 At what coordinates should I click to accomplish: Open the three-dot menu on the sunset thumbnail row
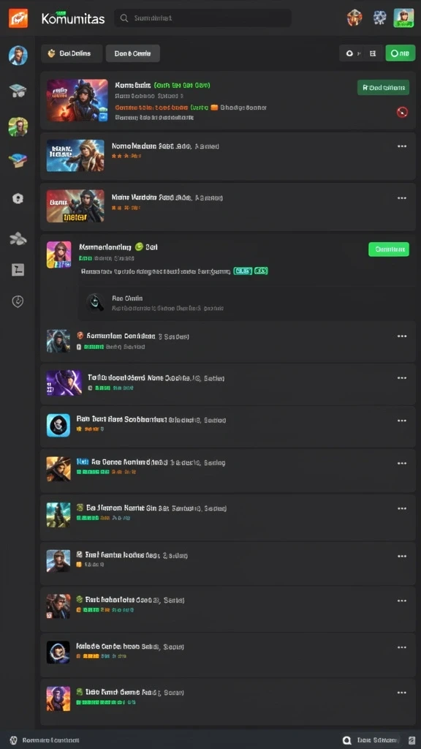point(402,693)
